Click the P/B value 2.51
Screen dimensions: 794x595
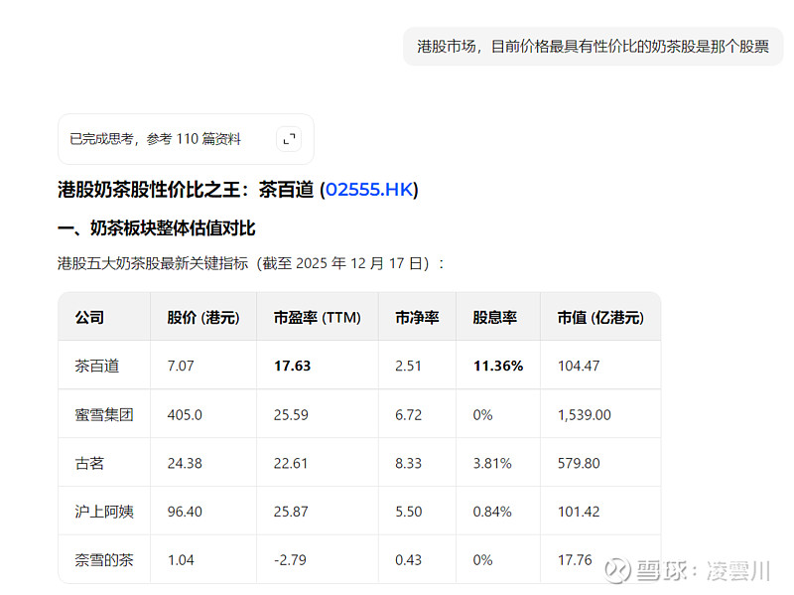click(408, 366)
